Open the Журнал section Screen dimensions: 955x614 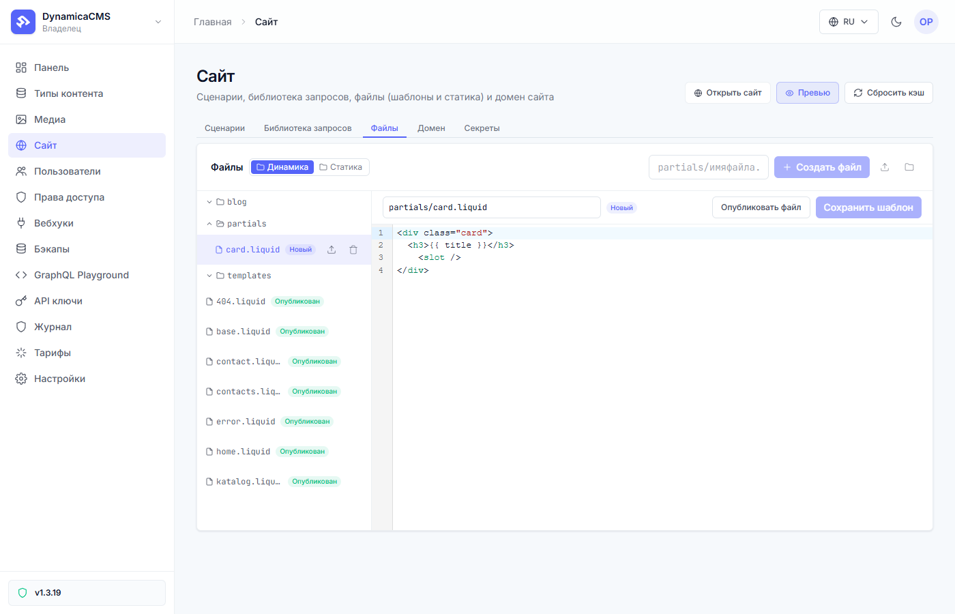pos(87,327)
